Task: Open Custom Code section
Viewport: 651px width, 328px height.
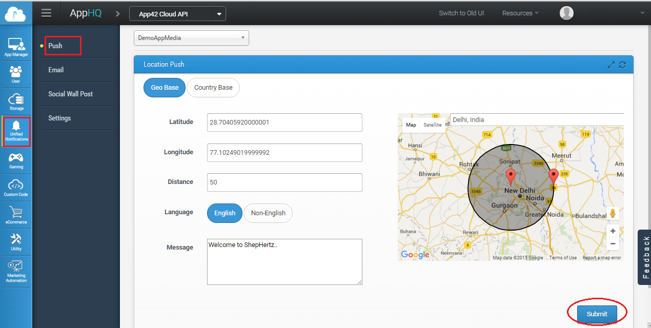Action: (16, 188)
